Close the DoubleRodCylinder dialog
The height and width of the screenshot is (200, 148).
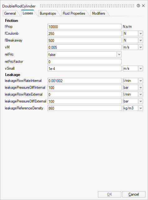tap(143, 6)
